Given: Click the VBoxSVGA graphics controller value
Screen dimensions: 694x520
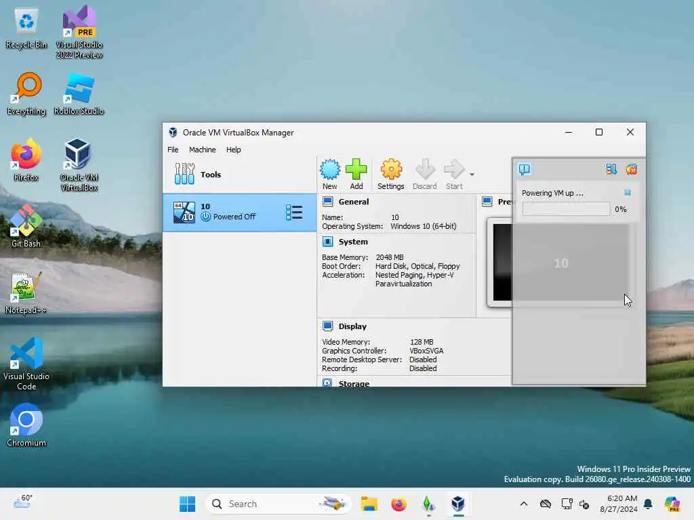Looking at the screenshot, I should tap(426, 351).
